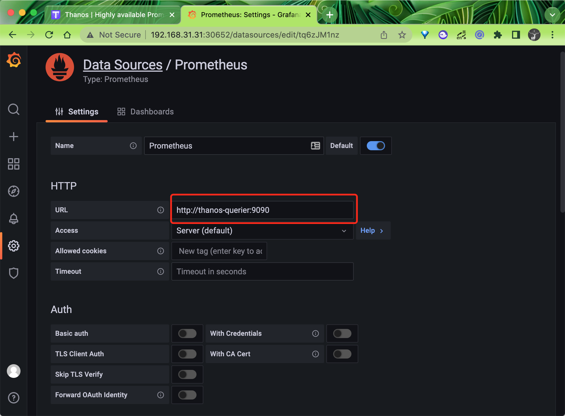The height and width of the screenshot is (416, 565).
Task: Expand the Access Help section
Action: pyautogui.click(x=372, y=230)
